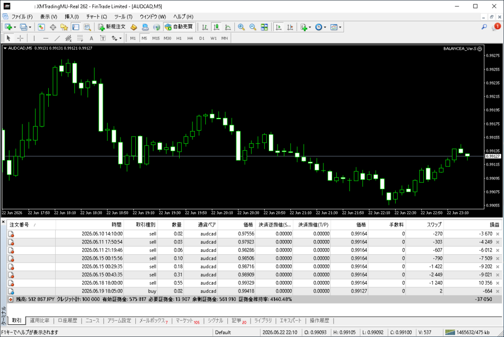Show the Navigator panel
Viewport: 504px width, 337px height.
tap(64, 27)
